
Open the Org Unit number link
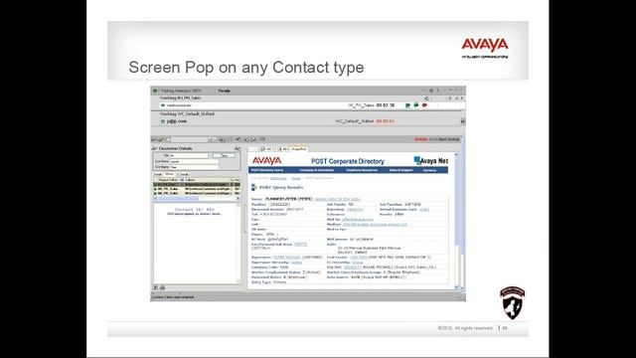(352, 268)
